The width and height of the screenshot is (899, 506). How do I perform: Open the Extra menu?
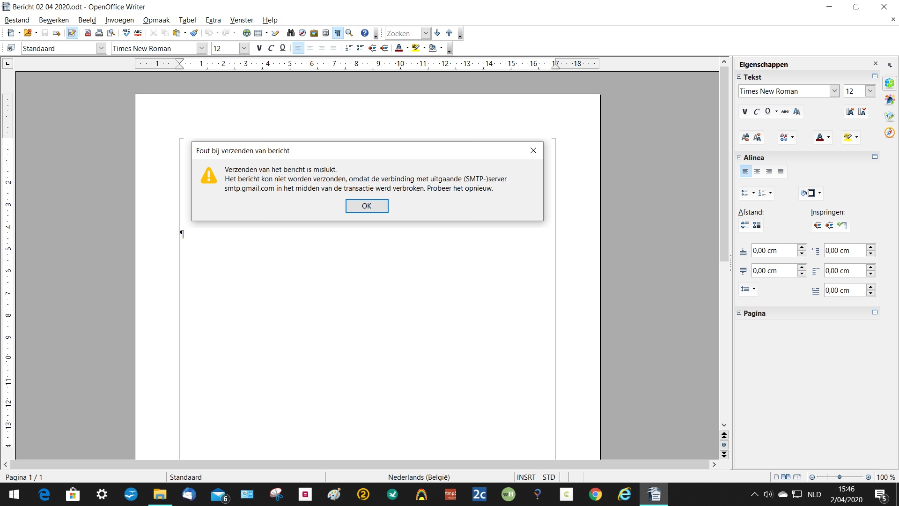pos(213,20)
